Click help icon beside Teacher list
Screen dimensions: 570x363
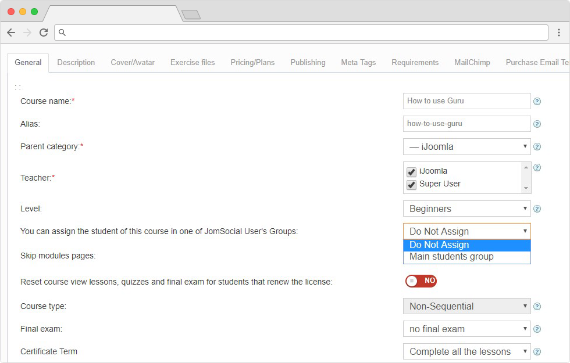[537, 168]
